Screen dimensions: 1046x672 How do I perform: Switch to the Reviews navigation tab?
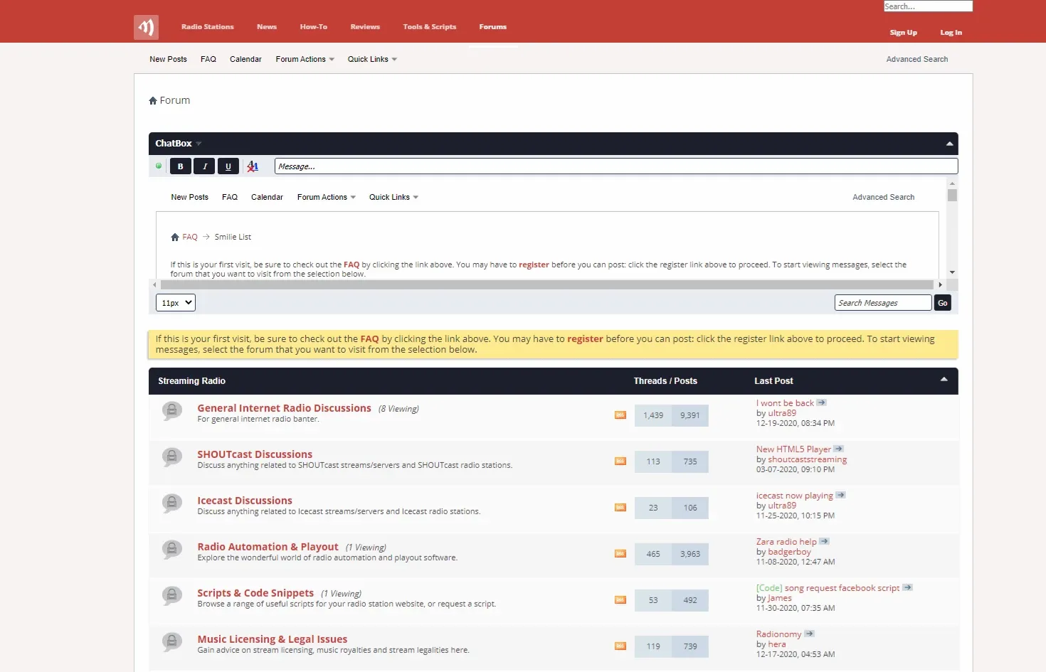click(x=365, y=27)
